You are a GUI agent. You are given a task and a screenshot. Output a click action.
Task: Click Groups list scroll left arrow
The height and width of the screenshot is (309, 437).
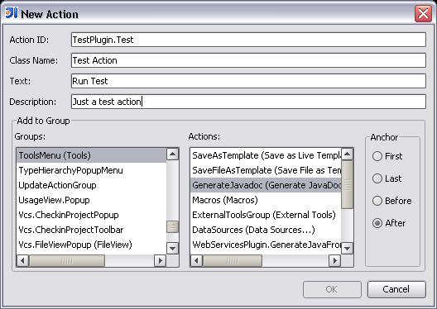[23, 260]
